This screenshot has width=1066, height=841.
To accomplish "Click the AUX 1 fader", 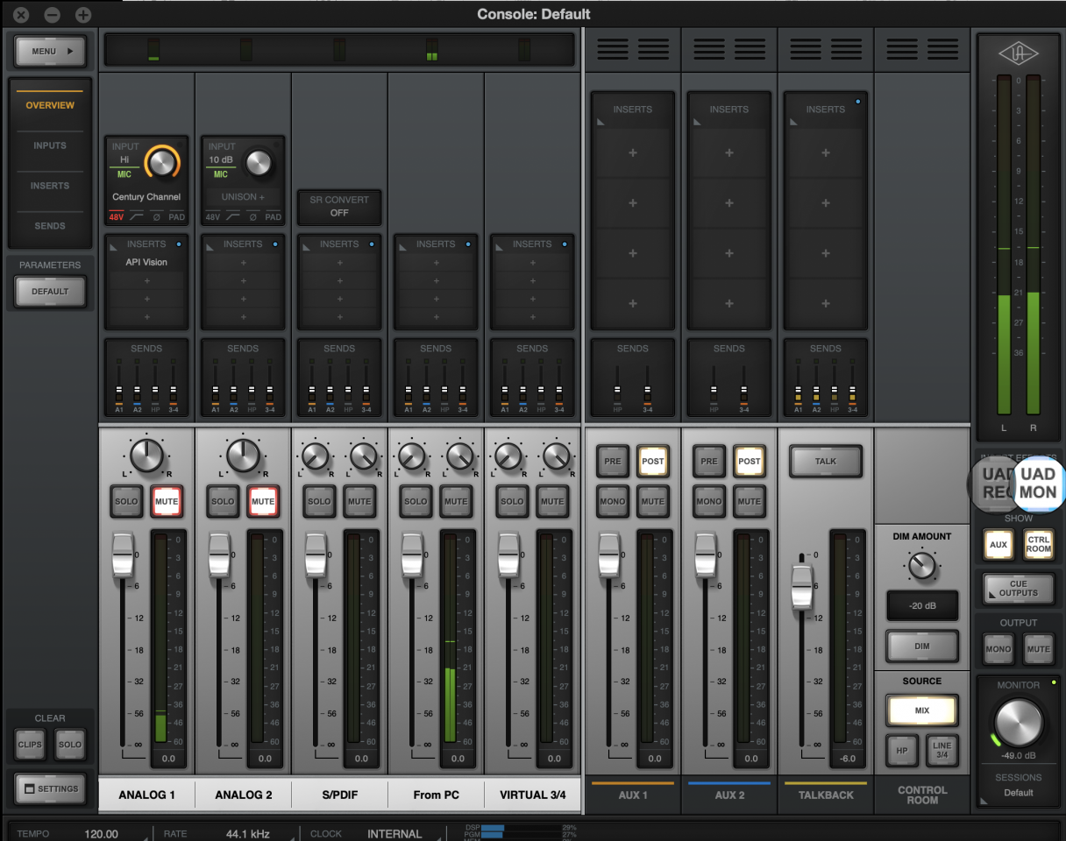I will click(610, 554).
